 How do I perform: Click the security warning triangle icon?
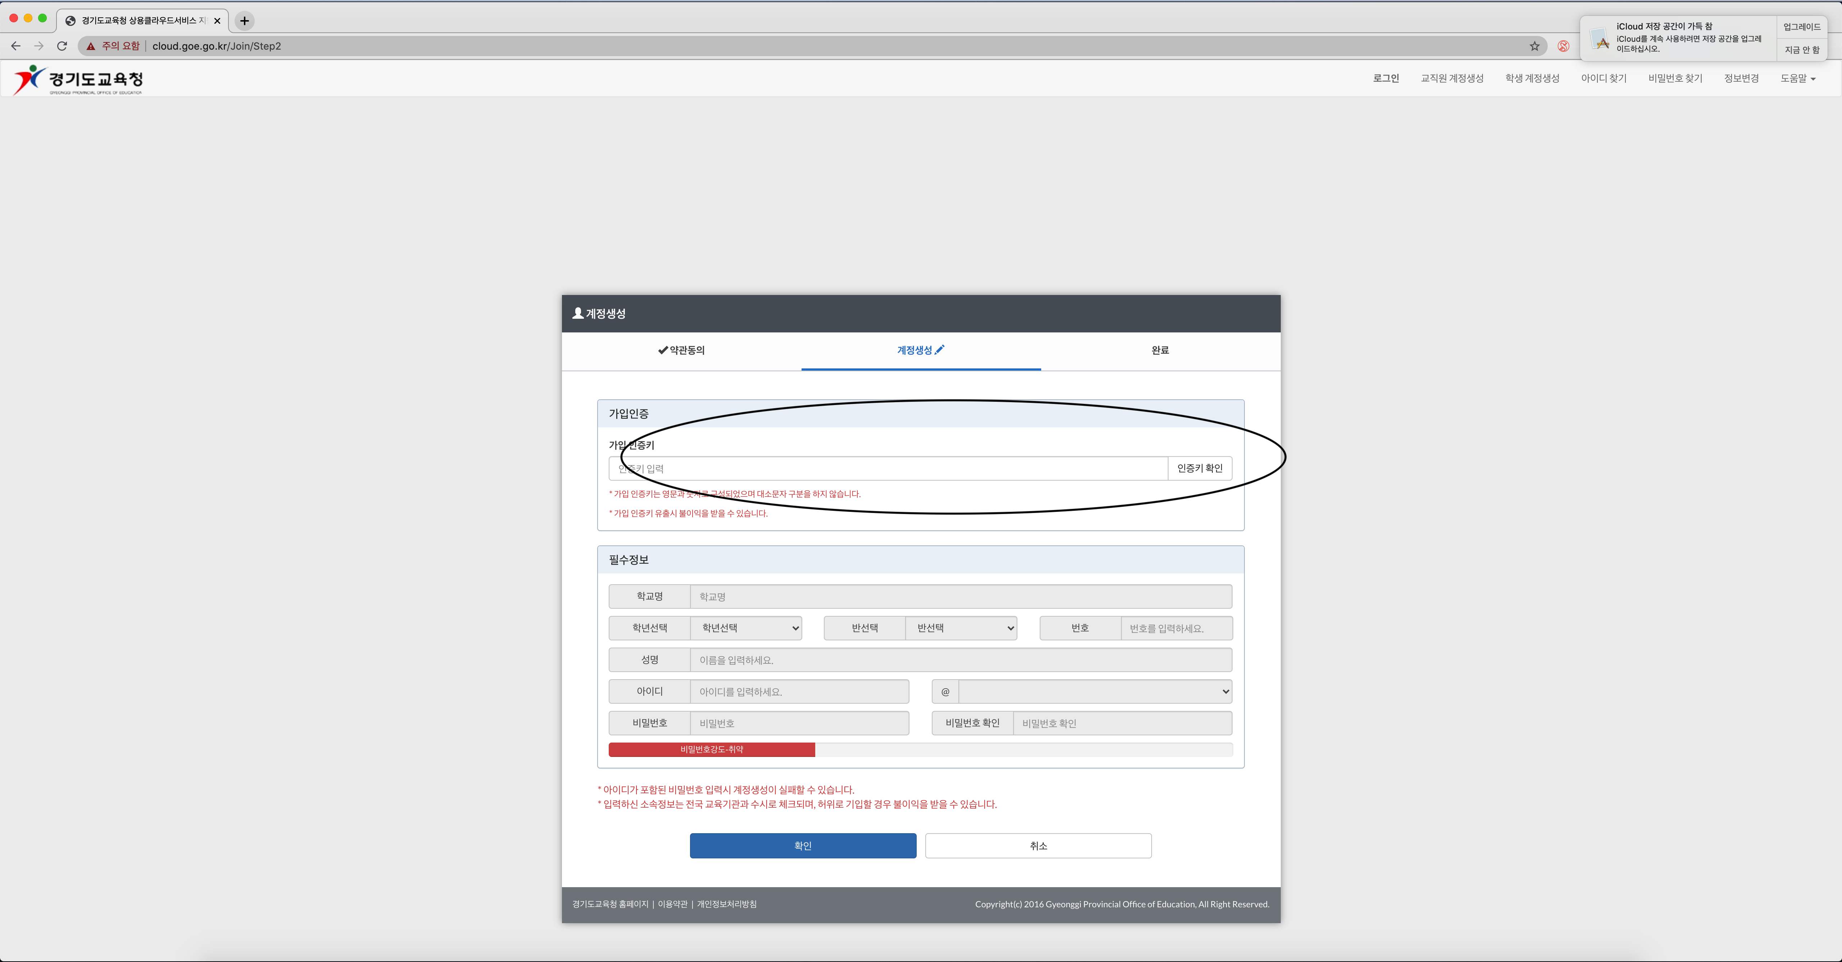pos(91,46)
